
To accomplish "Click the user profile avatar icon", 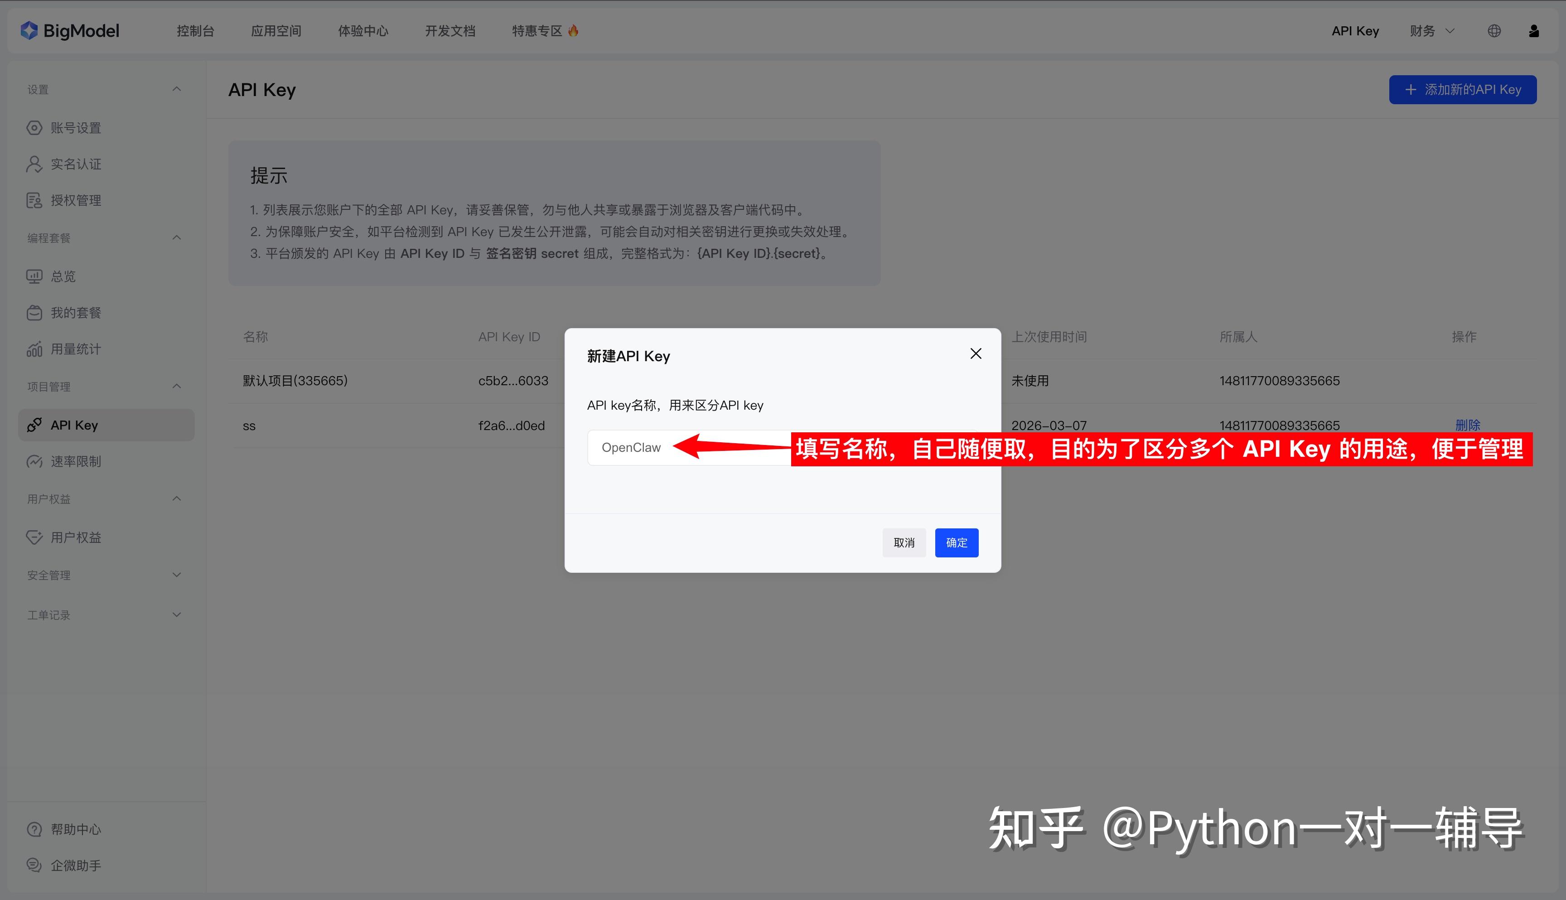I will click(1533, 31).
